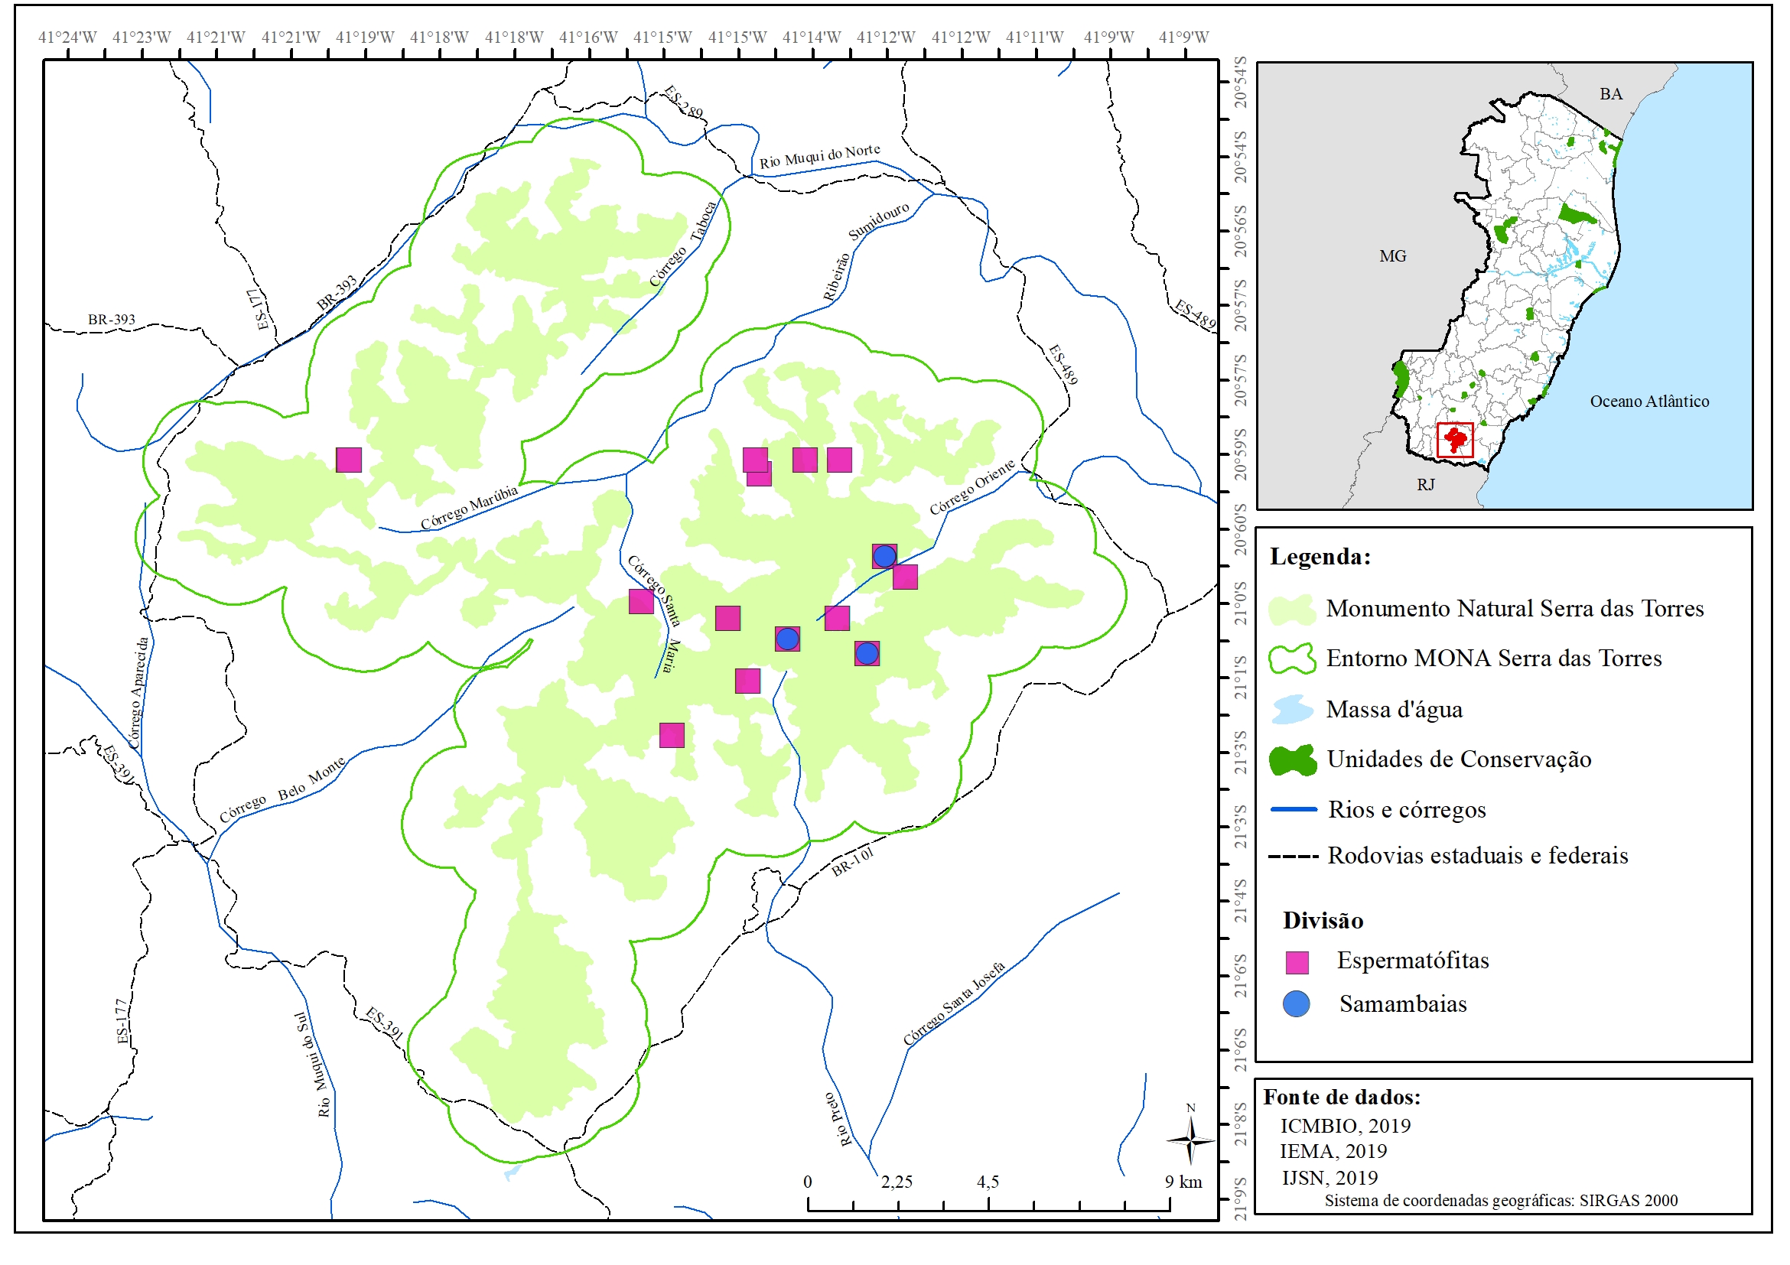Click the Oceano Atlântico label in inset
This screenshot has height=1265, width=1790.
[1649, 402]
